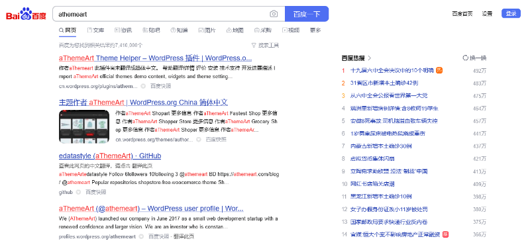Image resolution: width=530 pixels, height=241 pixels.
Task: Open 设置 menu at top right
Action: (487, 14)
